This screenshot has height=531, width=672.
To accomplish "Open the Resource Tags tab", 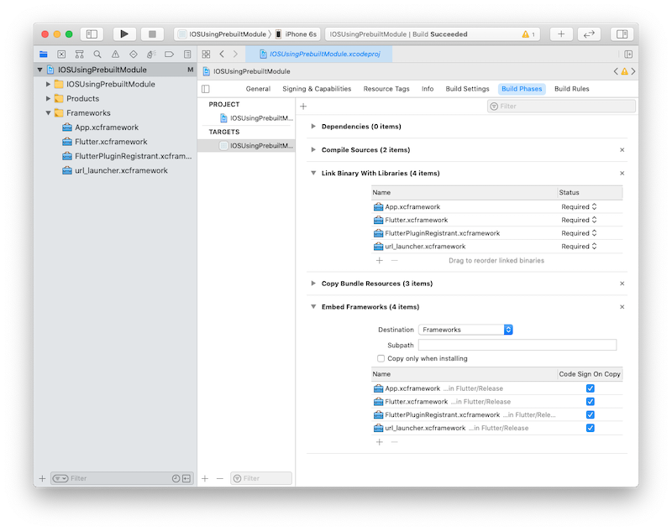I will point(386,89).
